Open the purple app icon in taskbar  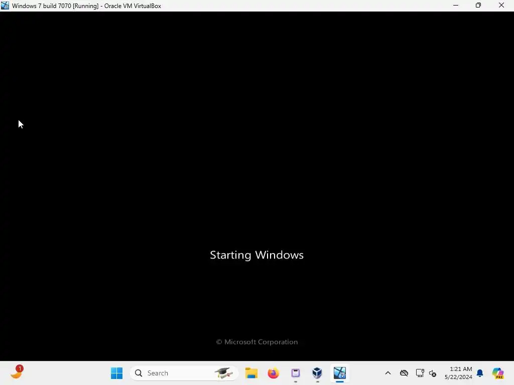point(295,373)
